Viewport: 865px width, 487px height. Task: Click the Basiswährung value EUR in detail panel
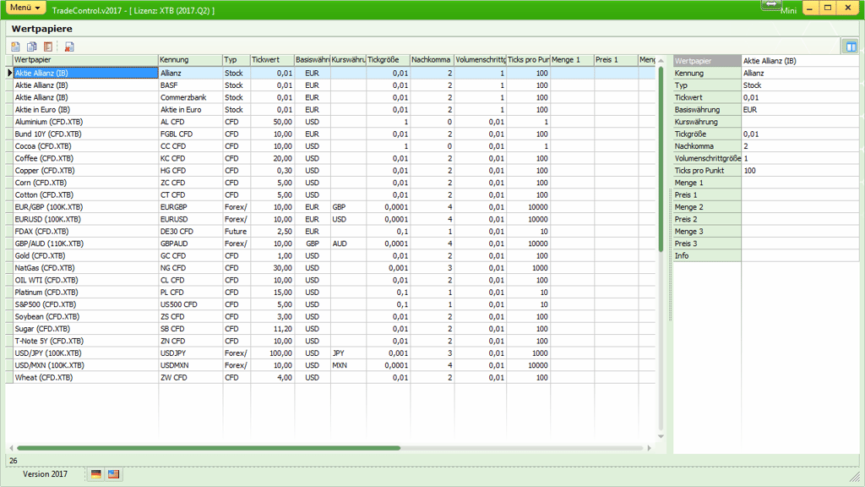(800, 109)
